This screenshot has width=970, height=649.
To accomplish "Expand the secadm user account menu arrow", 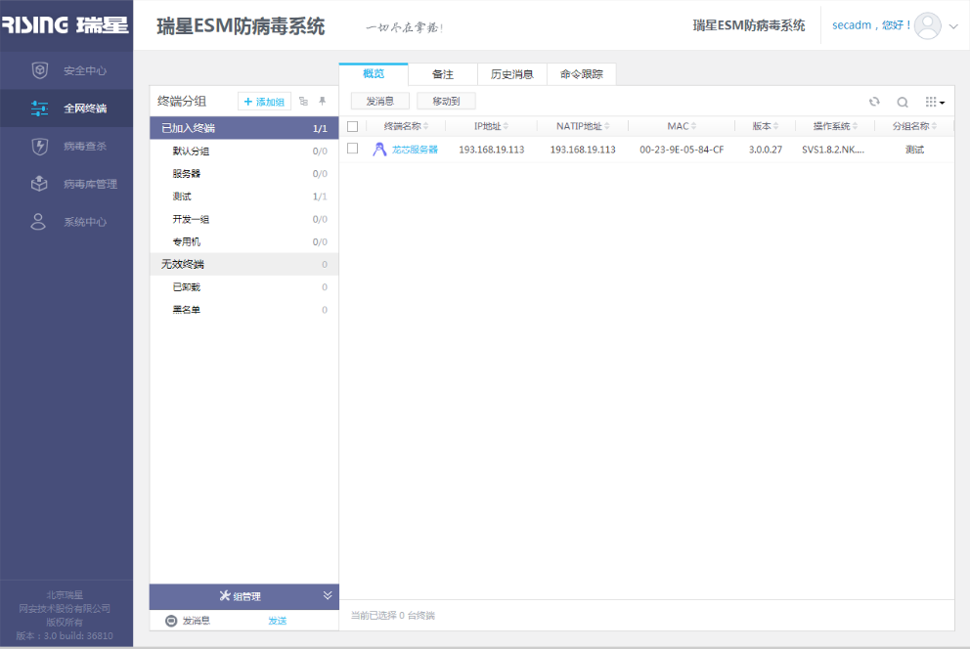I will pos(953,26).
